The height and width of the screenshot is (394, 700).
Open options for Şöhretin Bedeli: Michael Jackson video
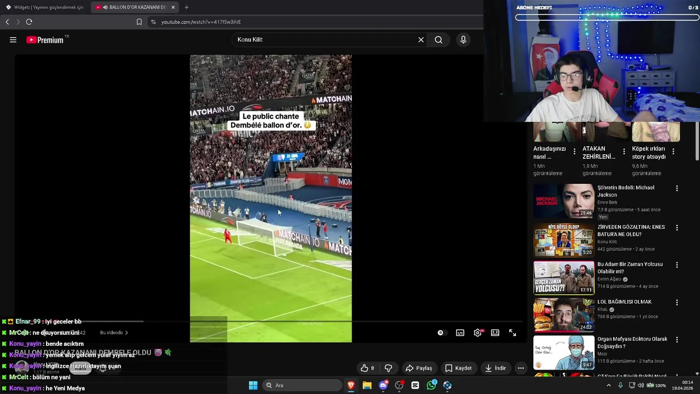(x=677, y=188)
